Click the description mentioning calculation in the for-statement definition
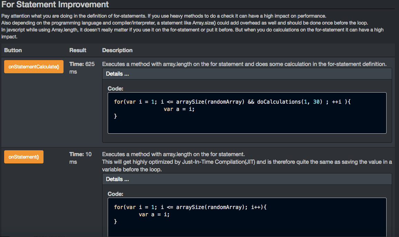The width and height of the screenshot is (399, 237). (x=244, y=64)
